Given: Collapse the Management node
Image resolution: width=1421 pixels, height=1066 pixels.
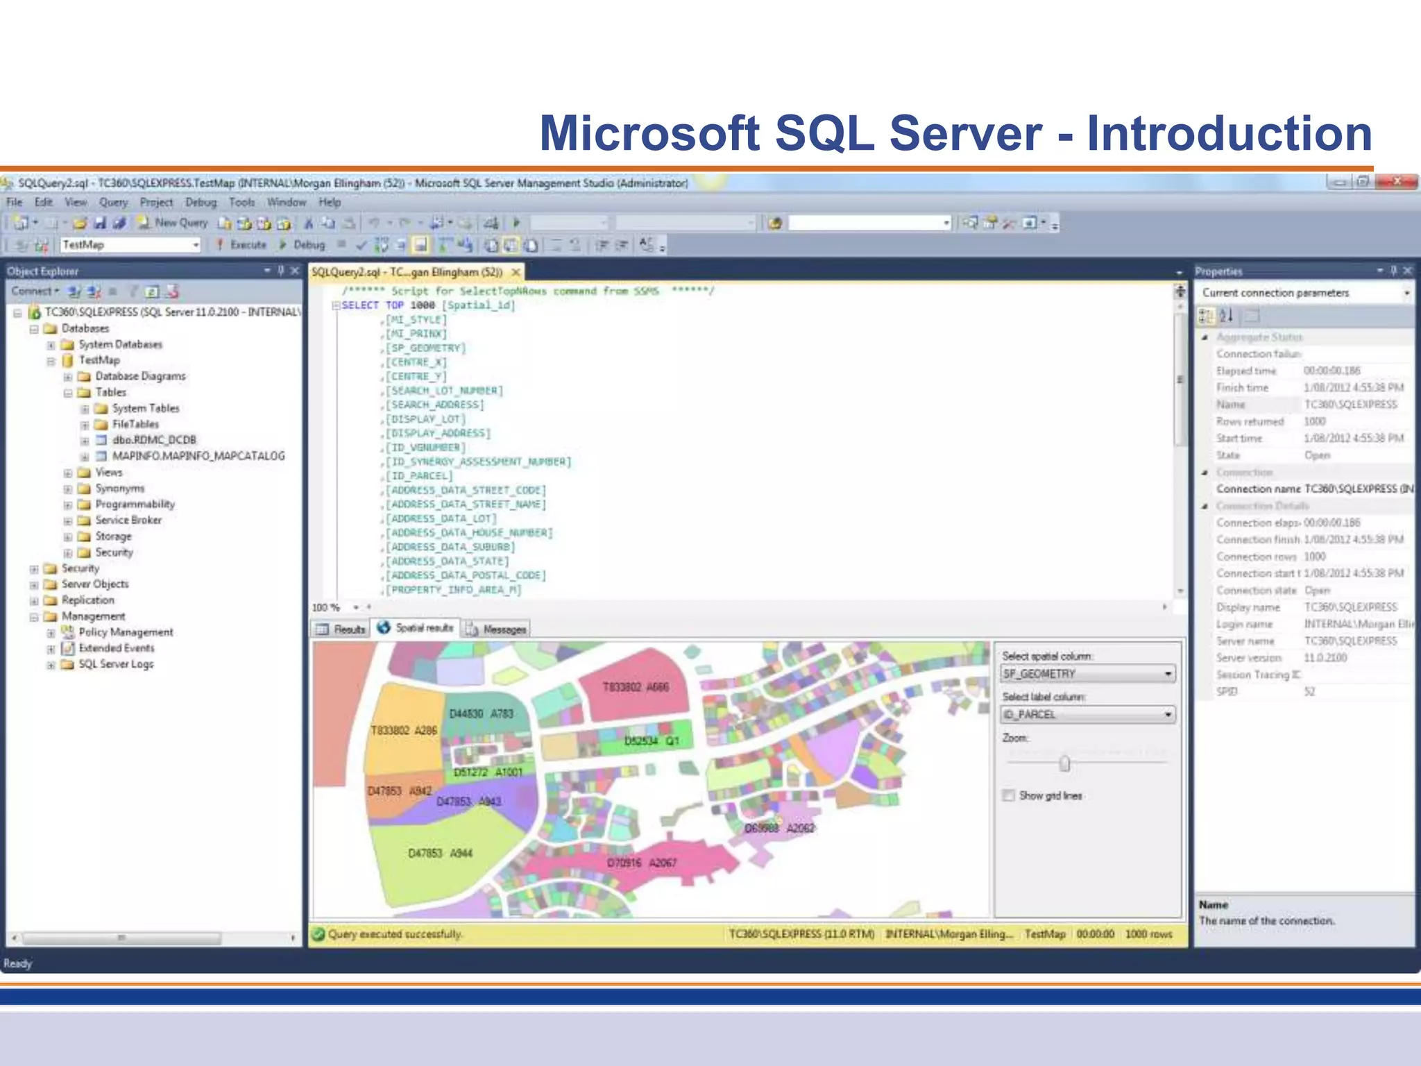Looking at the screenshot, I should click(x=34, y=617).
